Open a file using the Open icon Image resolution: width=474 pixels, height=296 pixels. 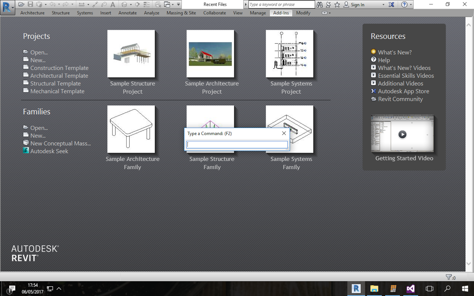(21, 4)
